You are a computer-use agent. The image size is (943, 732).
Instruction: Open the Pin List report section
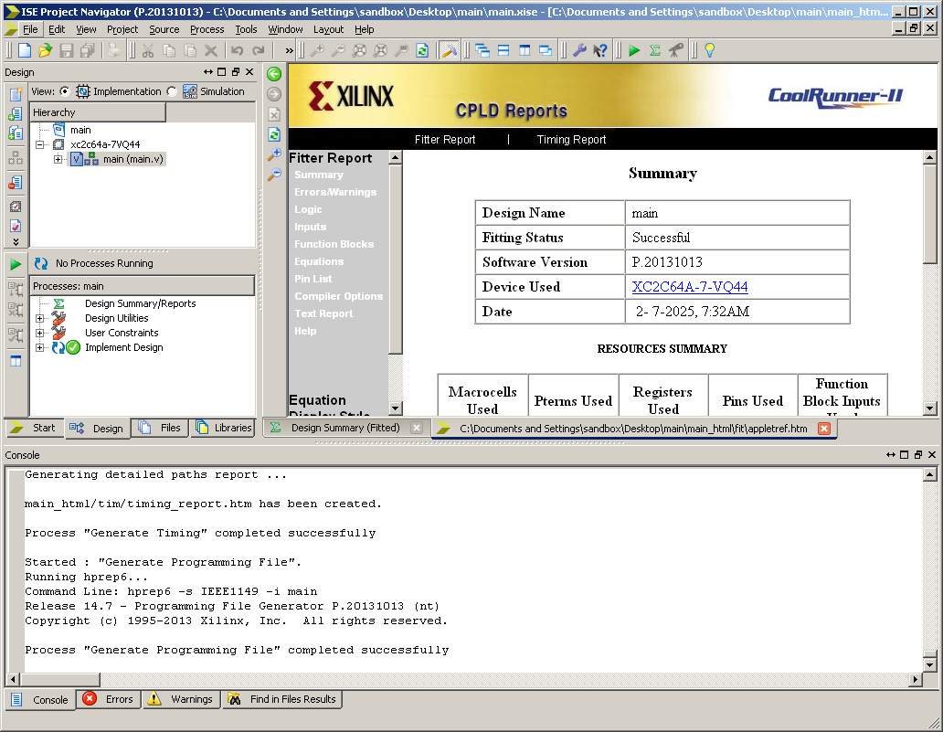pyautogui.click(x=313, y=279)
